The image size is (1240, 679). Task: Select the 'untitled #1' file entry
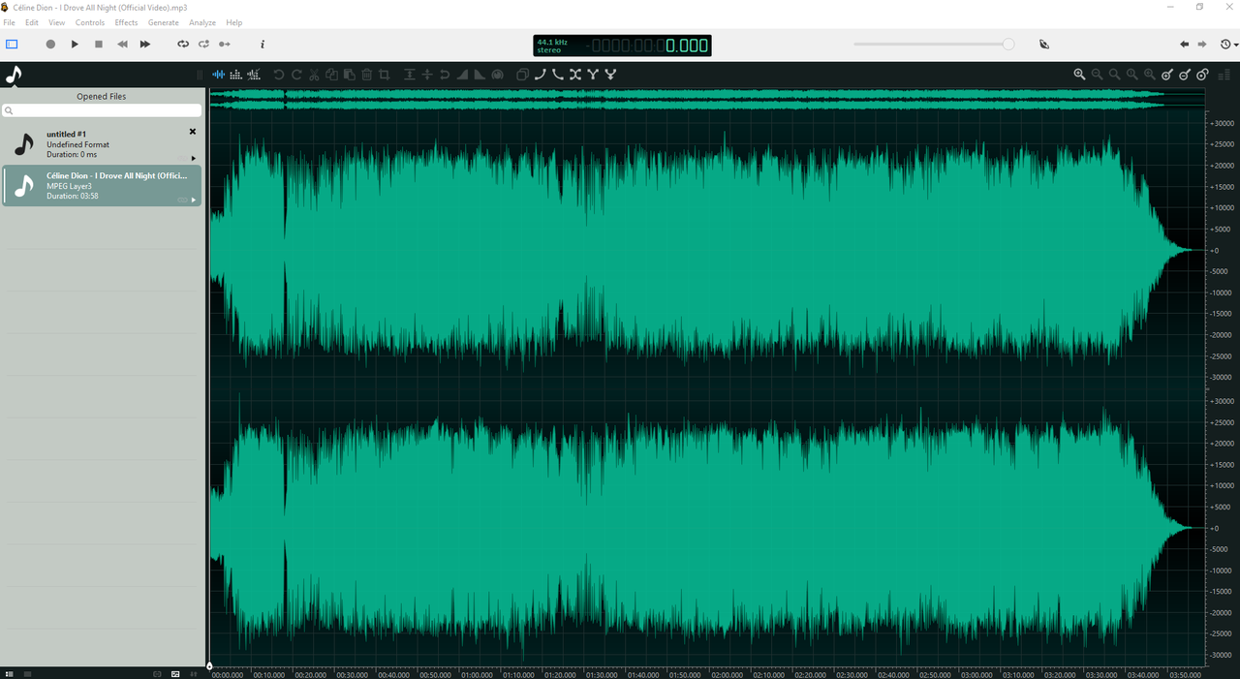[102, 144]
